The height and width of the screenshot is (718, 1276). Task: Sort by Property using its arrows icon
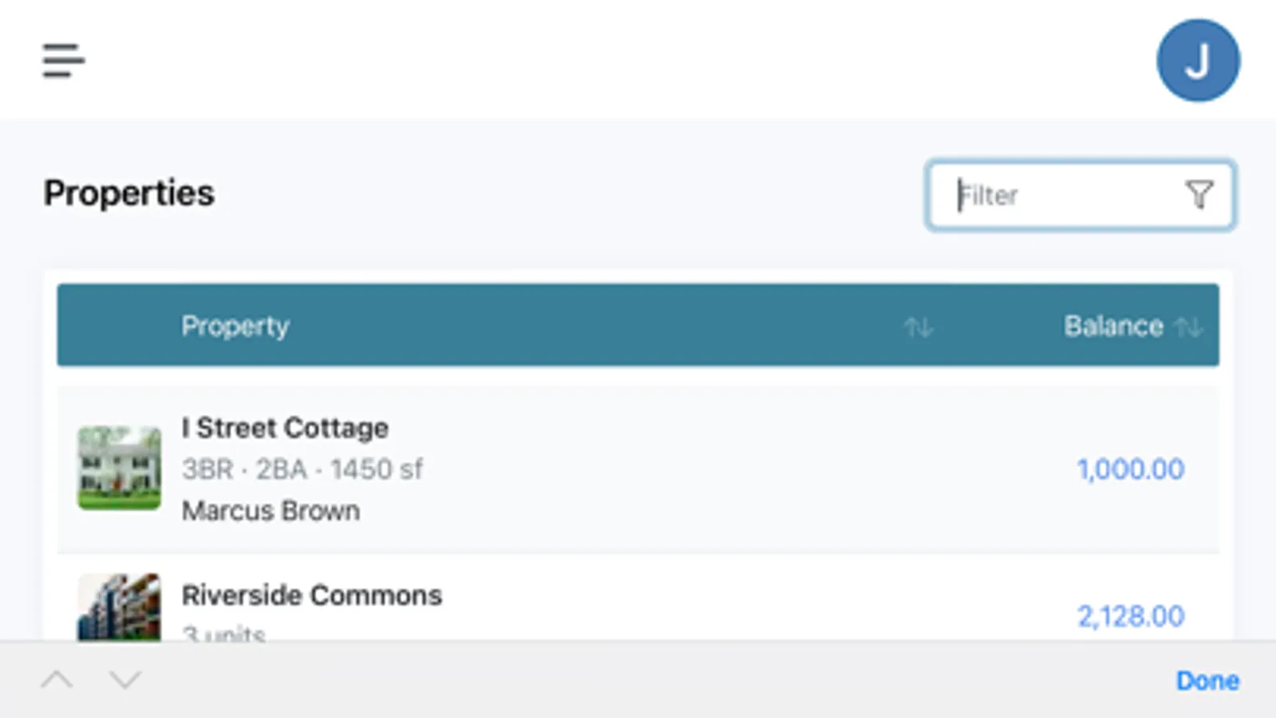(x=918, y=327)
